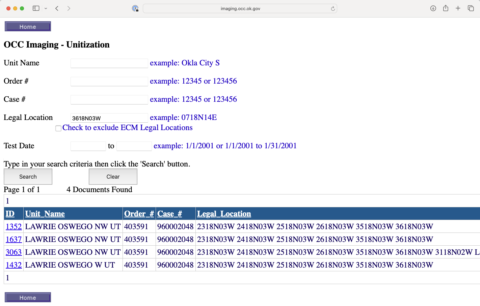Click the bottom Home button
Image resolution: width=480 pixels, height=306 pixels.
point(28,298)
